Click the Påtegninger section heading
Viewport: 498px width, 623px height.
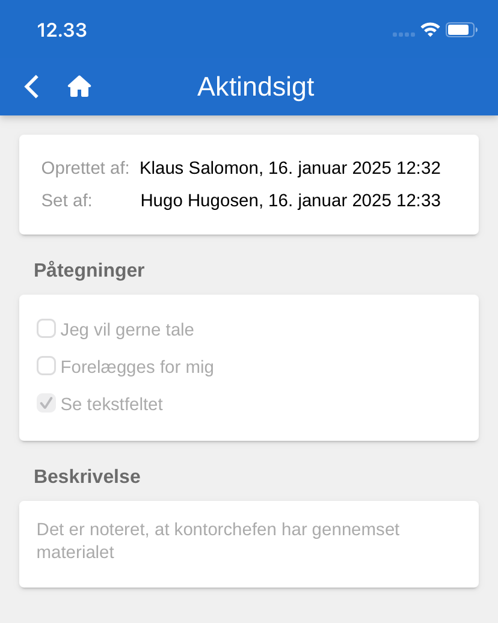click(x=89, y=270)
